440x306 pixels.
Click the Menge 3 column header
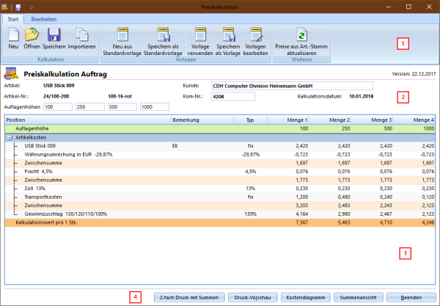coord(372,120)
